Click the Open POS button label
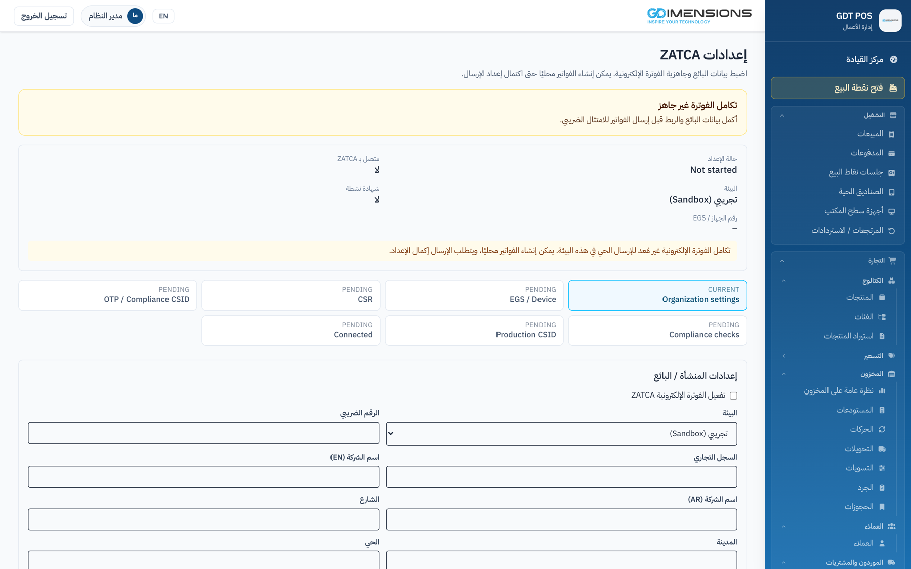The image size is (911, 569). tap(858, 88)
